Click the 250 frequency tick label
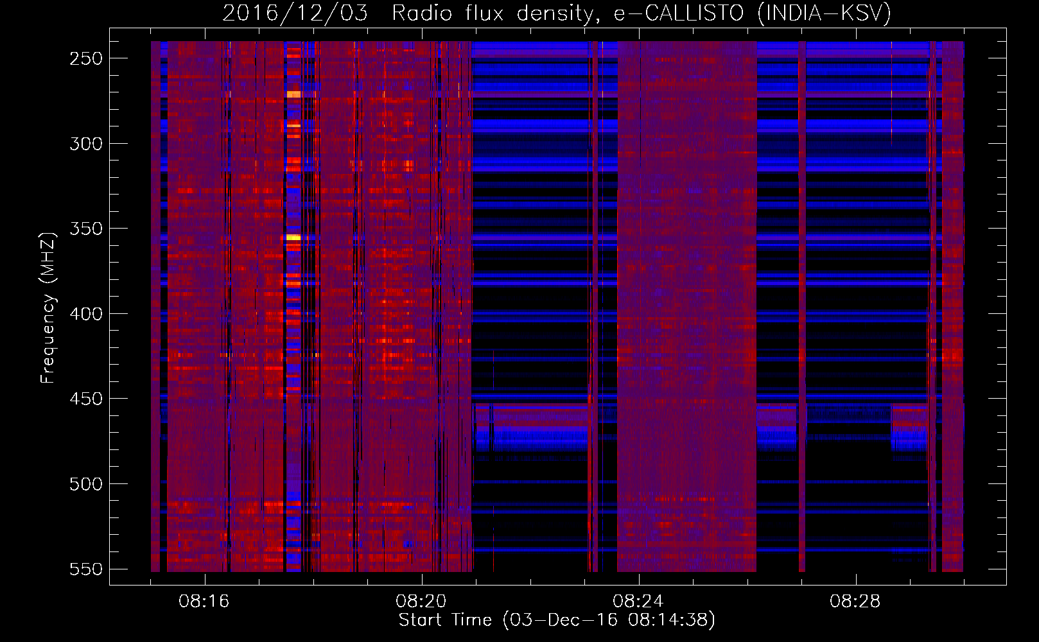 (x=86, y=58)
